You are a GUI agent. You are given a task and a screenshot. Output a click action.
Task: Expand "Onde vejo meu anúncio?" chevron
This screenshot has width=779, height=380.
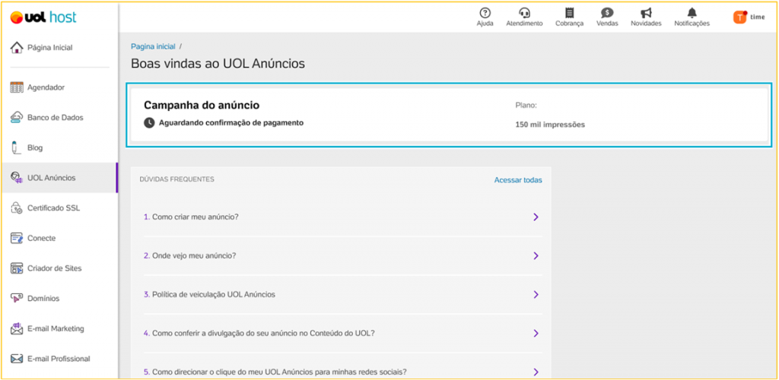pos(536,255)
